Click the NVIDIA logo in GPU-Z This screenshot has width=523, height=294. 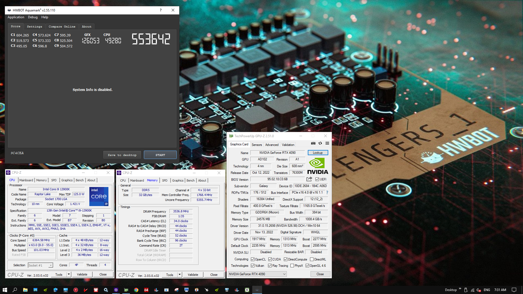318,166
